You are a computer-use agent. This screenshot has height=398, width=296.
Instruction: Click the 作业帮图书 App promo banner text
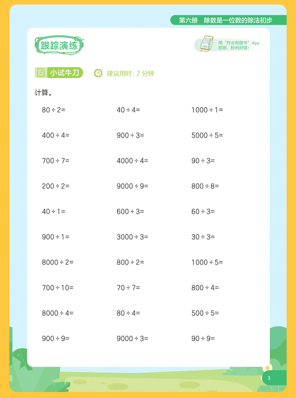[x=239, y=45]
